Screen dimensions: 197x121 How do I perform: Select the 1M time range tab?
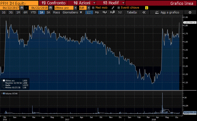tap(18, 12)
